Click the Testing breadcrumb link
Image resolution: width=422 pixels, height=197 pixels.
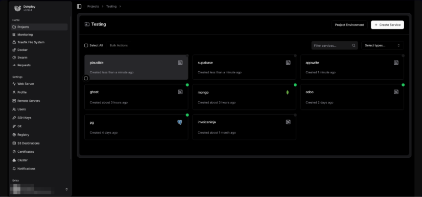111,6
